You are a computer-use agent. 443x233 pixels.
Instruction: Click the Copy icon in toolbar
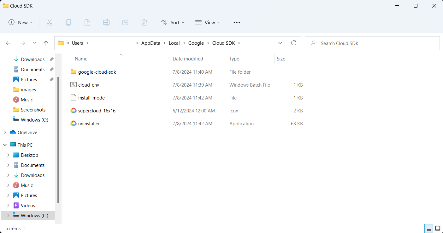tap(68, 22)
